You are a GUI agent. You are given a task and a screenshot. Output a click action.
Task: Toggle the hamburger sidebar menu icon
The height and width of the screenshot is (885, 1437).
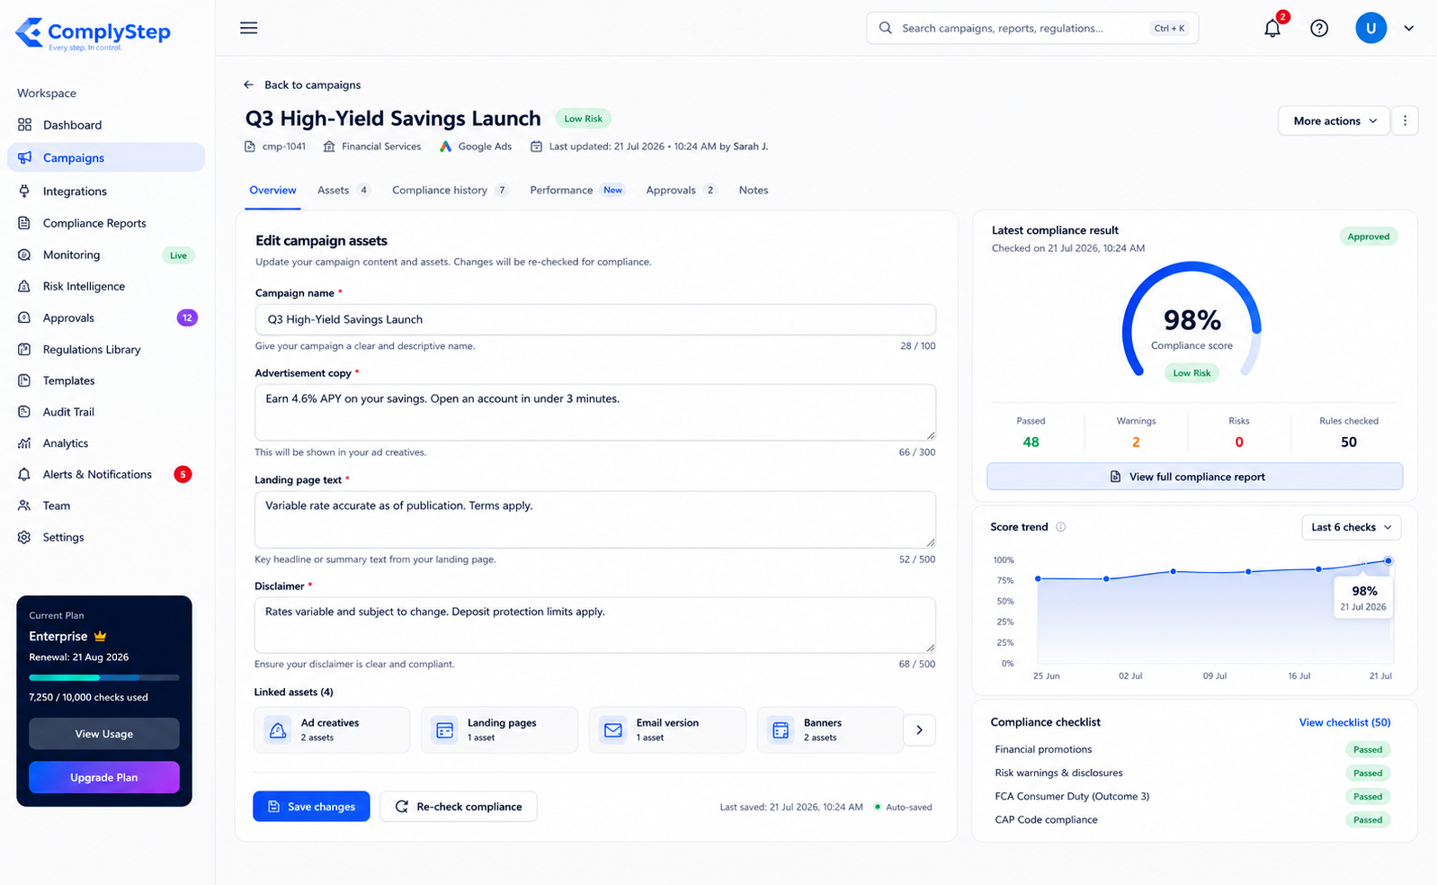point(249,28)
